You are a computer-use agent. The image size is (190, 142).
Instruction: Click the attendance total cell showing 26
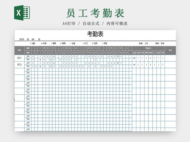click(x=134, y=58)
